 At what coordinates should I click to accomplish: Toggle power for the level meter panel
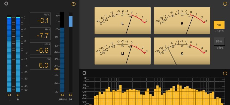pos(74,4)
